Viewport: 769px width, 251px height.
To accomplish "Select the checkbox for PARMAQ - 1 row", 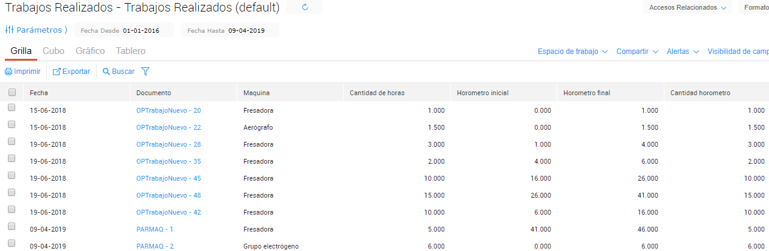I will click(12, 227).
